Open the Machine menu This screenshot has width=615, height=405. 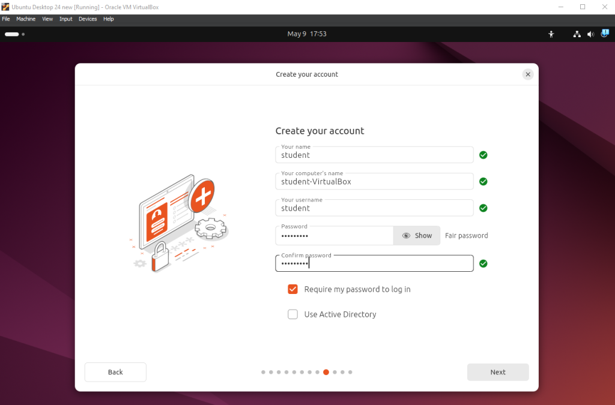pyautogui.click(x=26, y=19)
